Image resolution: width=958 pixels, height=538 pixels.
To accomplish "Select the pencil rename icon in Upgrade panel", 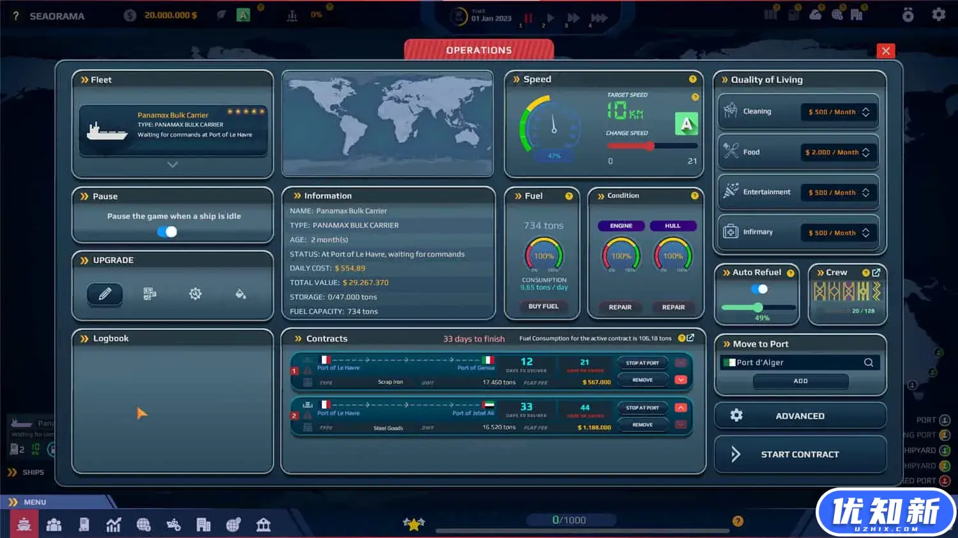I will pyautogui.click(x=104, y=294).
